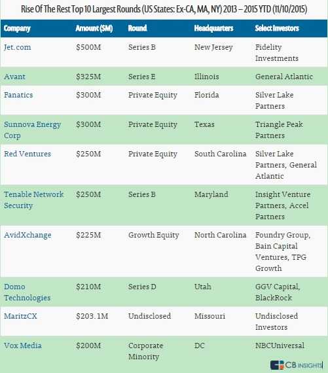Open Domo Technologies link
The height and width of the screenshot is (373, 328).
click(27, 292)
